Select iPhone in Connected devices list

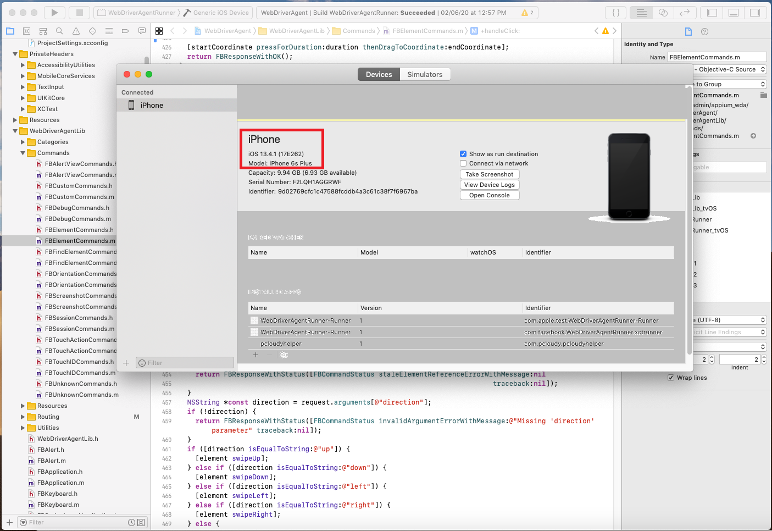[177, 105]
